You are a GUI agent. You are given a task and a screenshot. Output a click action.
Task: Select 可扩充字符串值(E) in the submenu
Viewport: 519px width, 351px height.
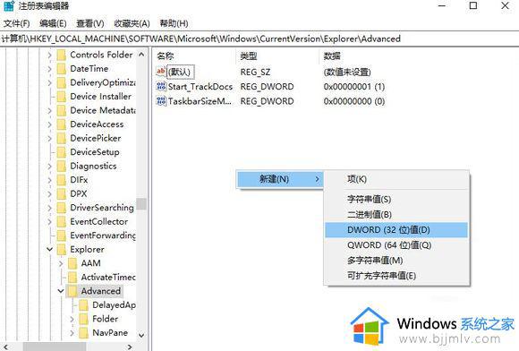(x=396, y=276)
